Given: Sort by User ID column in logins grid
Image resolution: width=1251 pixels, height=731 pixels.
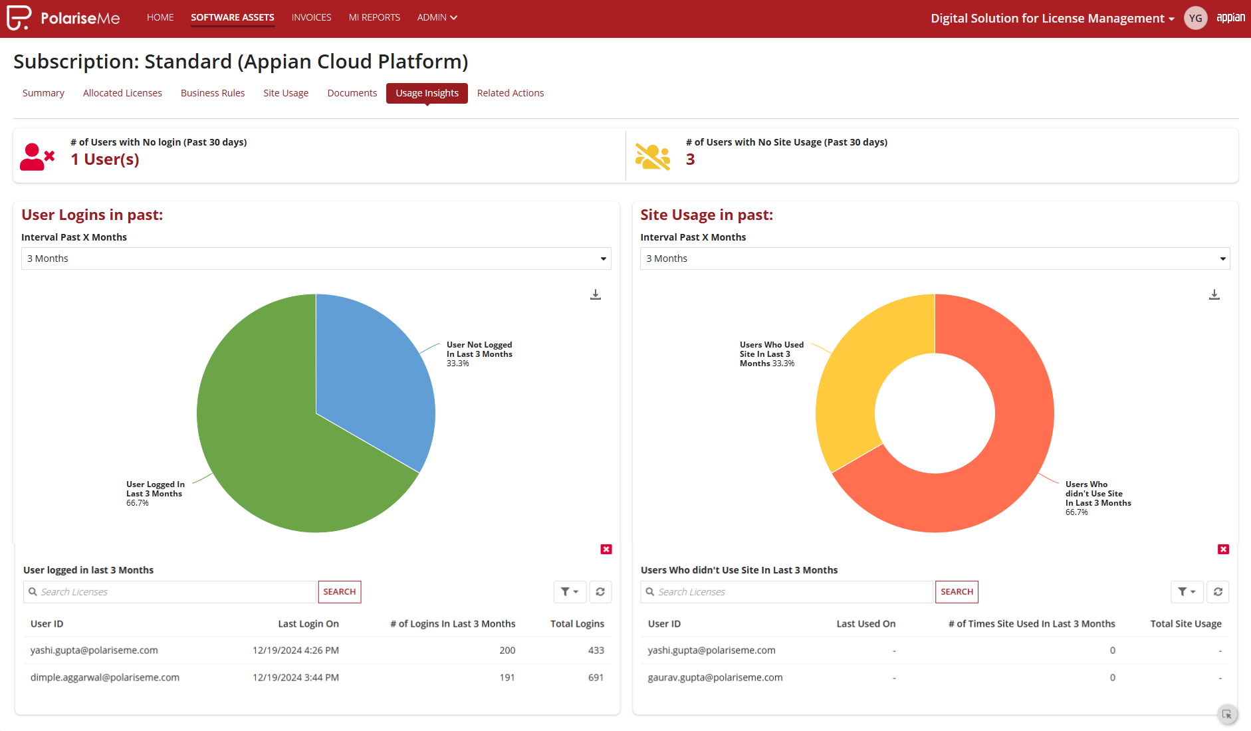Looking at the screenshot, I should coord(47,623).
